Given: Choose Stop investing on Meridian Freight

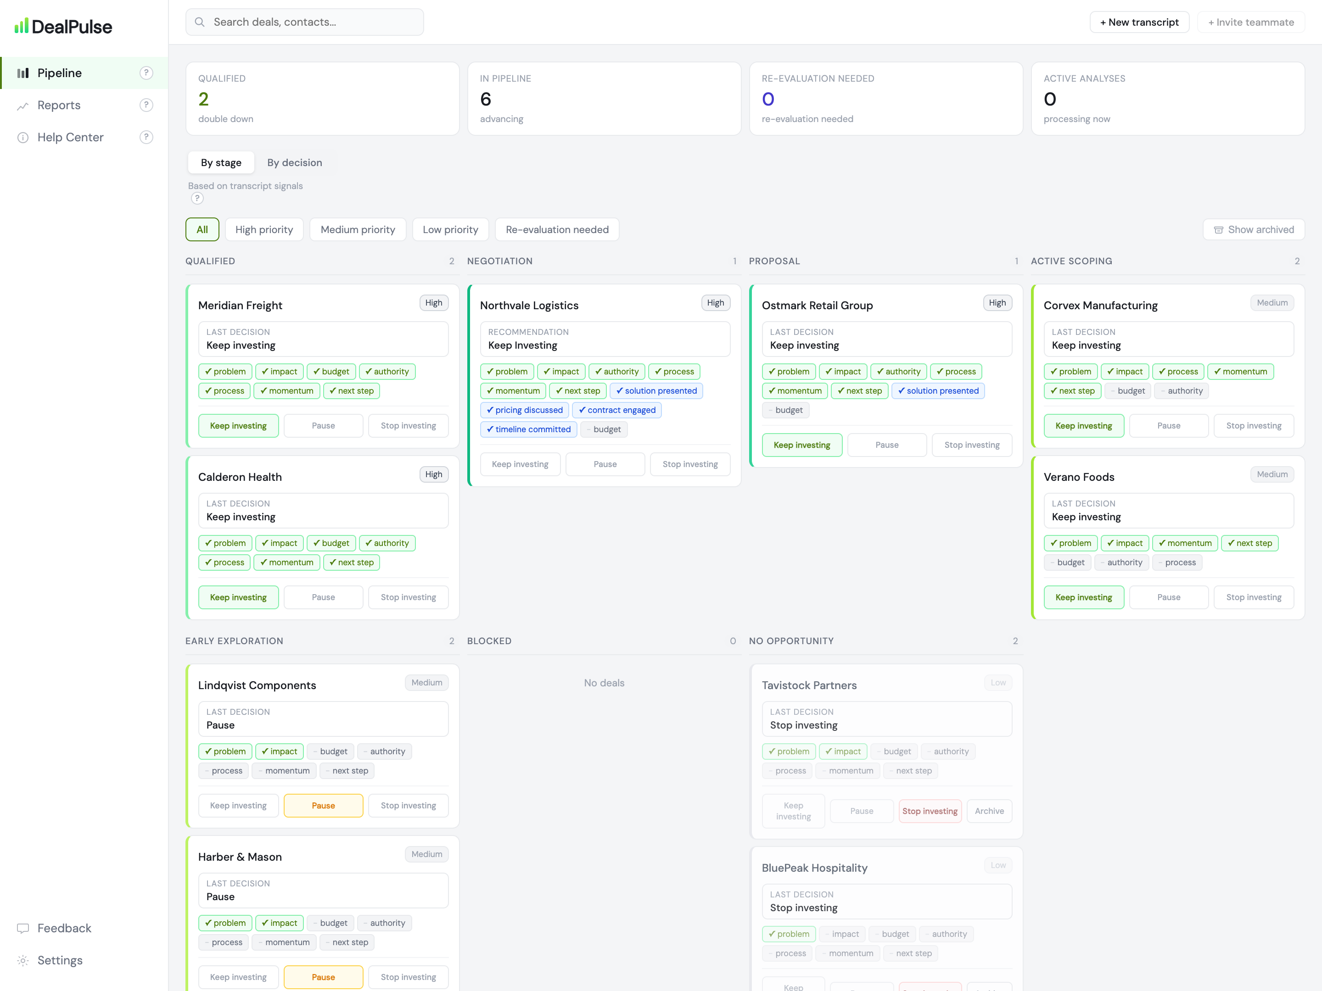Looking at the screenshot, I should click(x=408, y=426).
